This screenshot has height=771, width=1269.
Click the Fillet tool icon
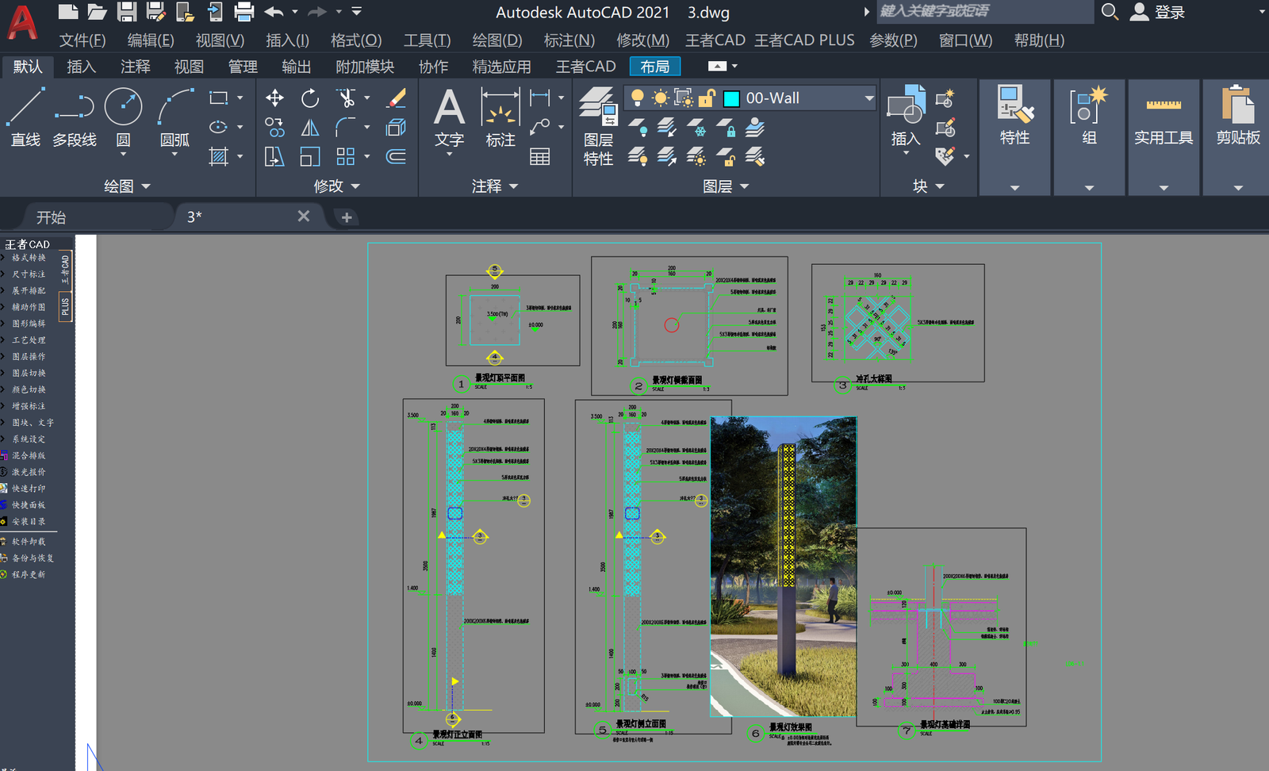346,127
